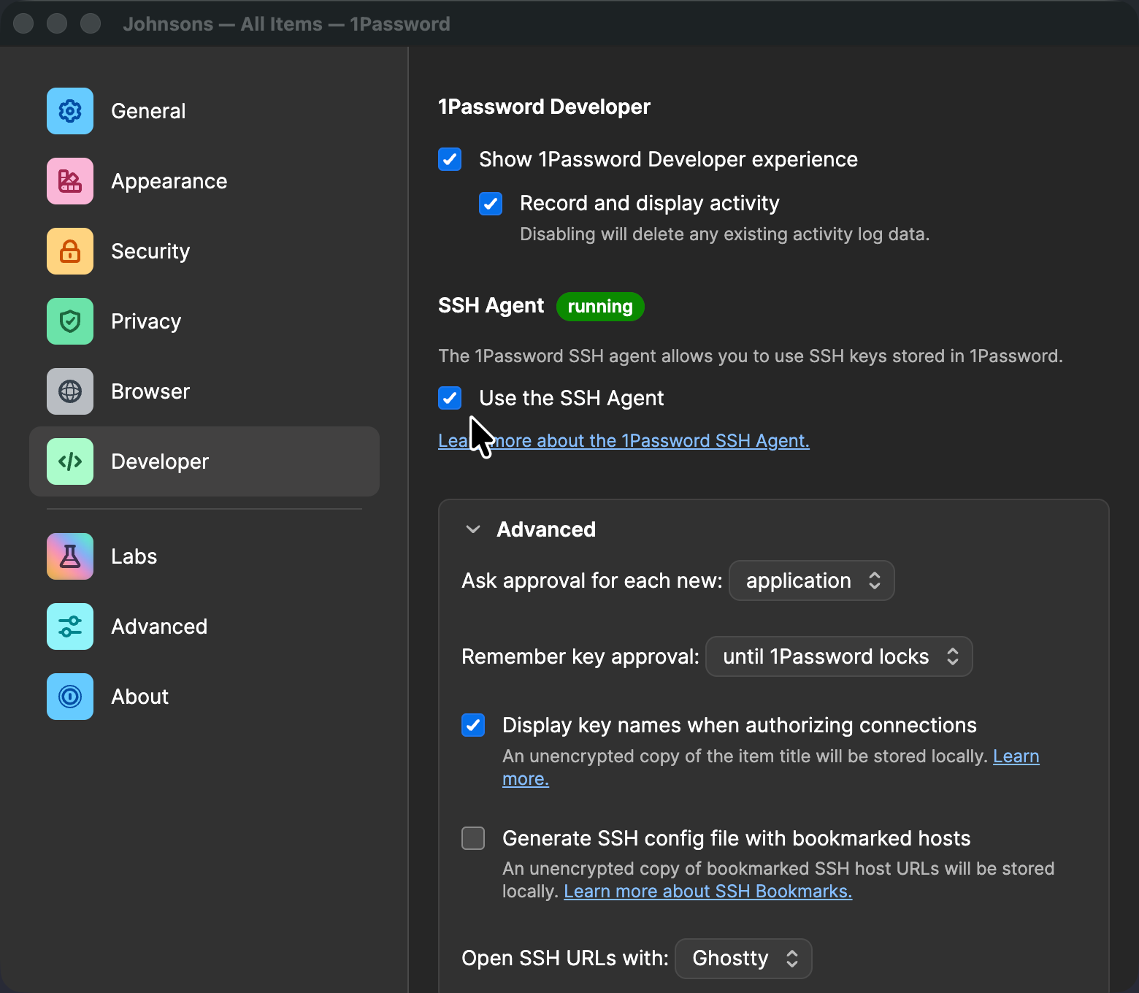
Task: Toggle the Use the SSH Agent checkbox
Action: pyautogui.click(x=450, y=398)
